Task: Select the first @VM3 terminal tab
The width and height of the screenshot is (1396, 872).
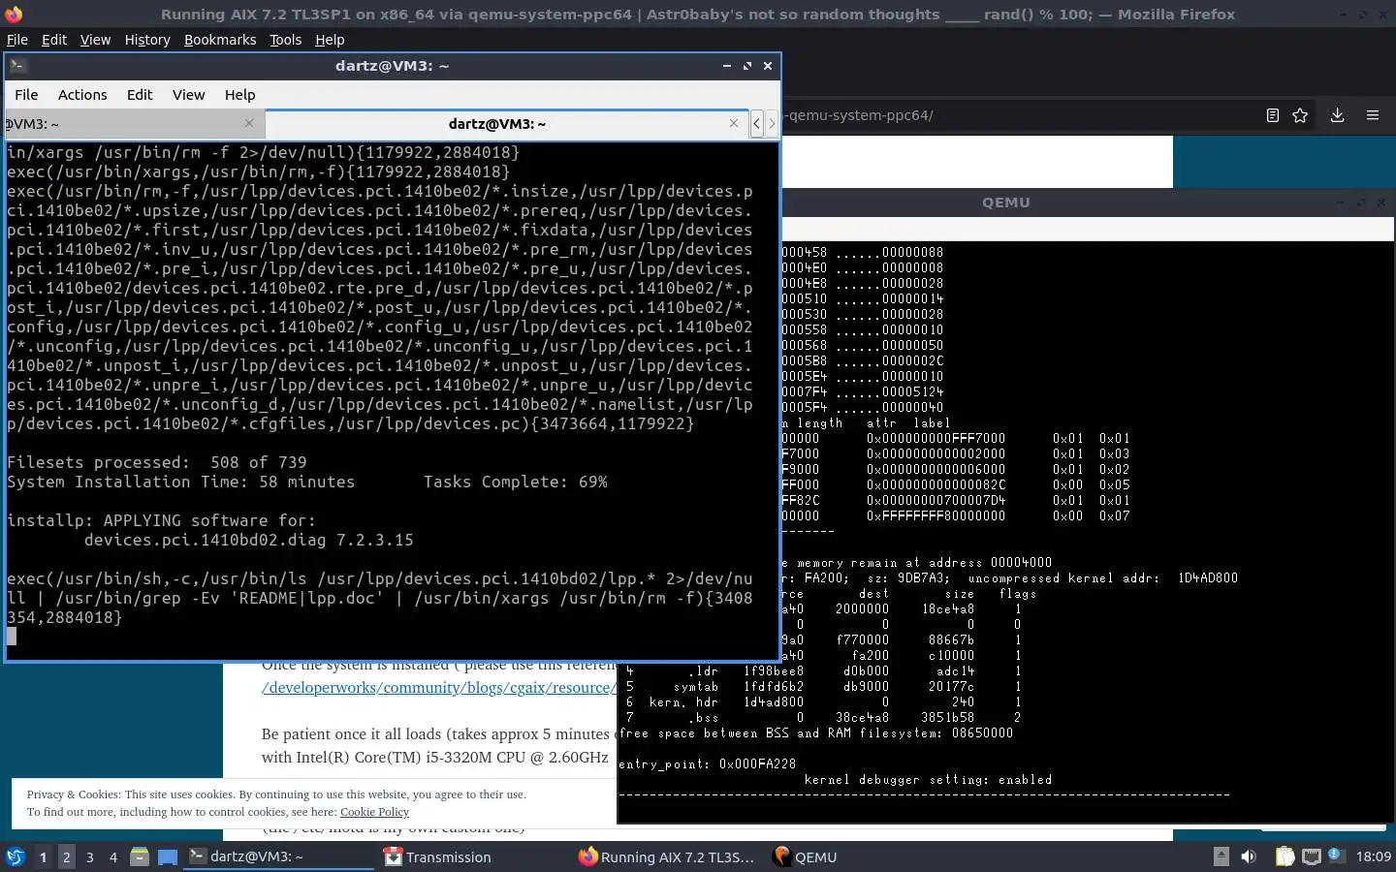Action: point(134,124)
